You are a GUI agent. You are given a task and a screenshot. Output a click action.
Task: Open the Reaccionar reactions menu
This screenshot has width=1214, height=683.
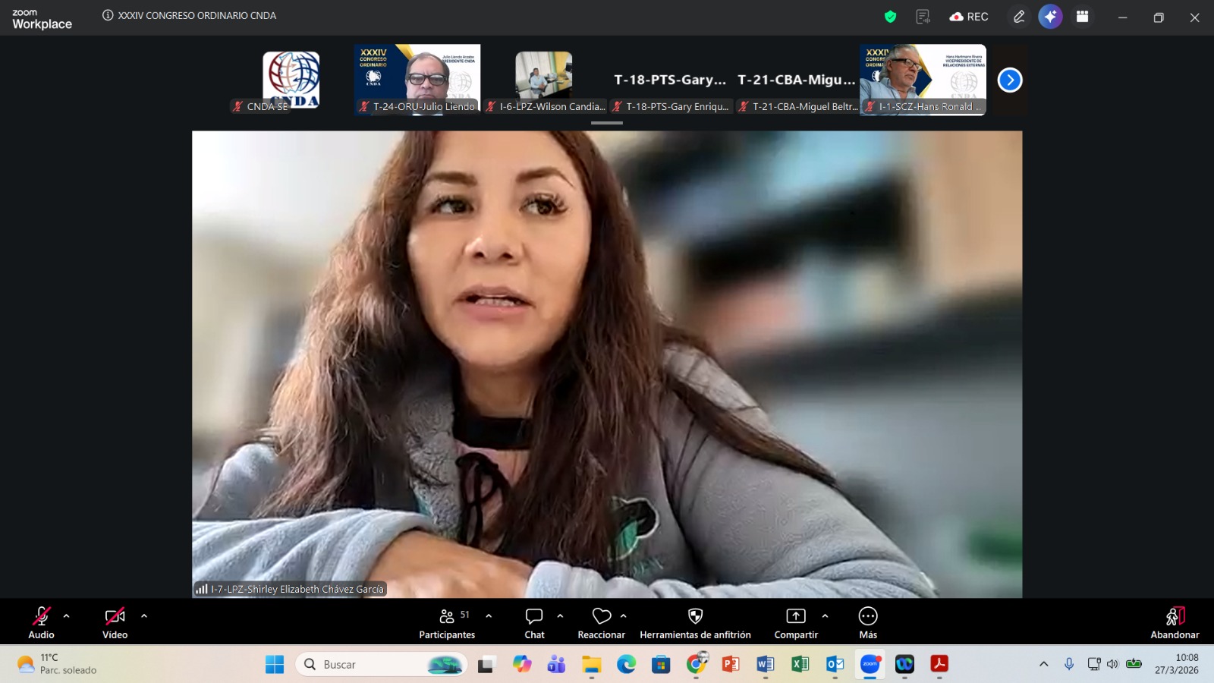pyautogui.click(x=601, y=622)
